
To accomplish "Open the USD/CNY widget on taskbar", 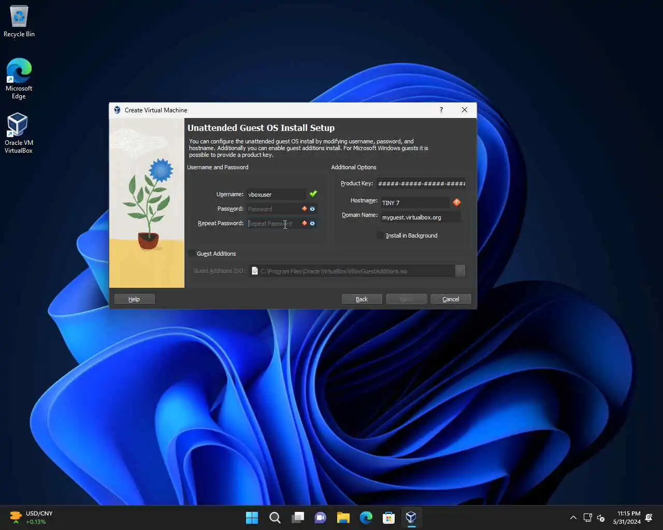I will tap(31, 518).
